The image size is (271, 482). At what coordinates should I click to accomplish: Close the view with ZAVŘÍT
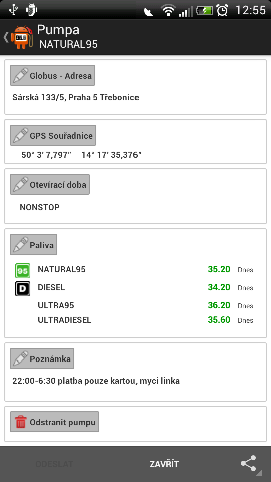(164, 464)
